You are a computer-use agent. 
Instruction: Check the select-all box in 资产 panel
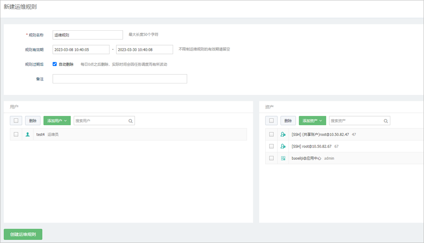tap(271, 120)
